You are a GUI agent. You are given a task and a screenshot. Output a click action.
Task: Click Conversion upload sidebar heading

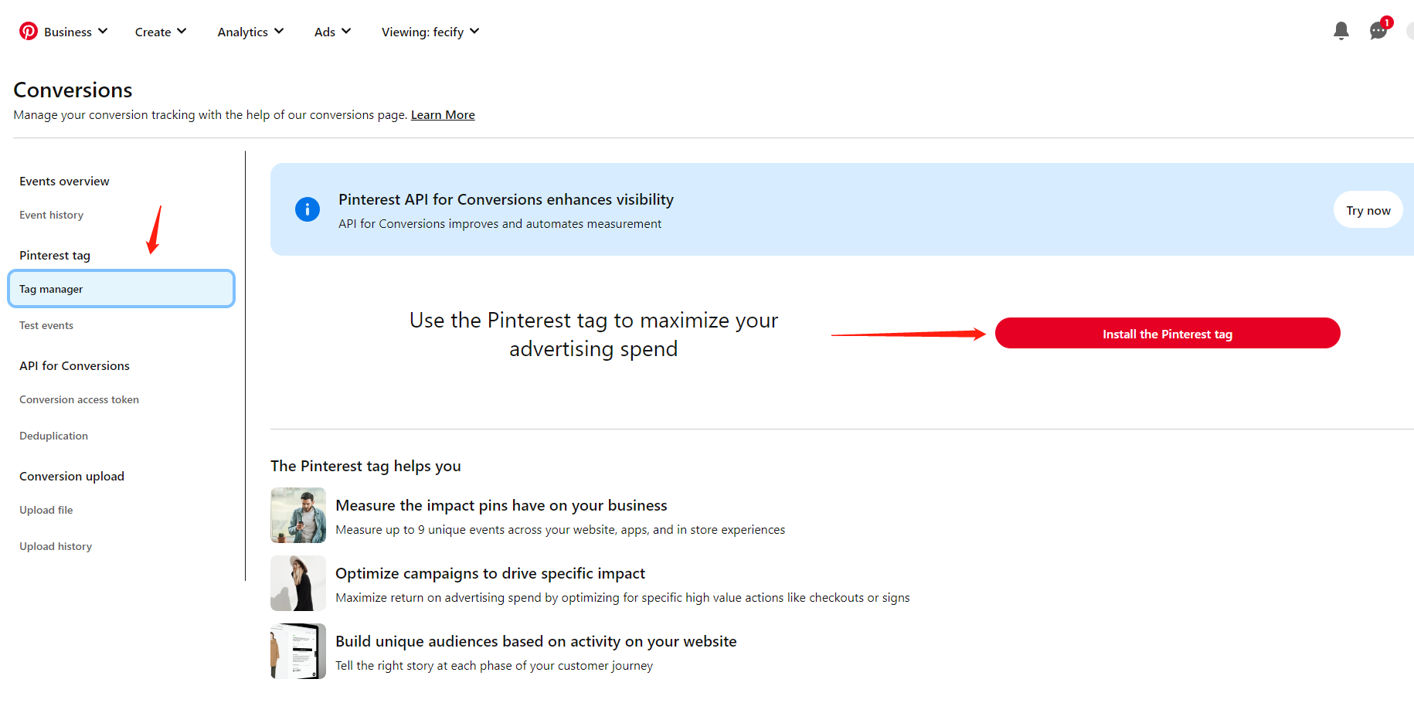point(72,477)
